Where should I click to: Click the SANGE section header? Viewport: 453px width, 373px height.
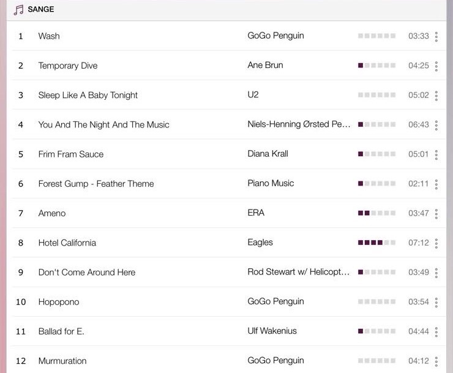tap(41, 9)
